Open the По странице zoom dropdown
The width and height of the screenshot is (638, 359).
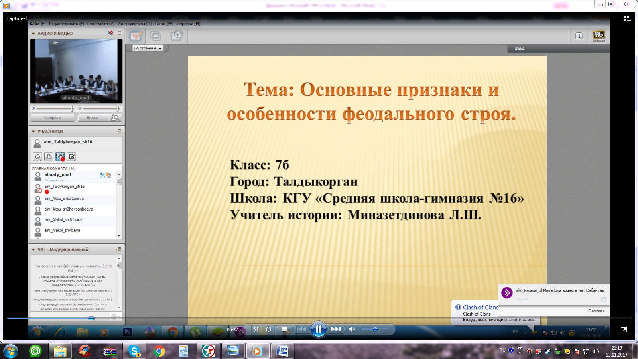point(148,48)
